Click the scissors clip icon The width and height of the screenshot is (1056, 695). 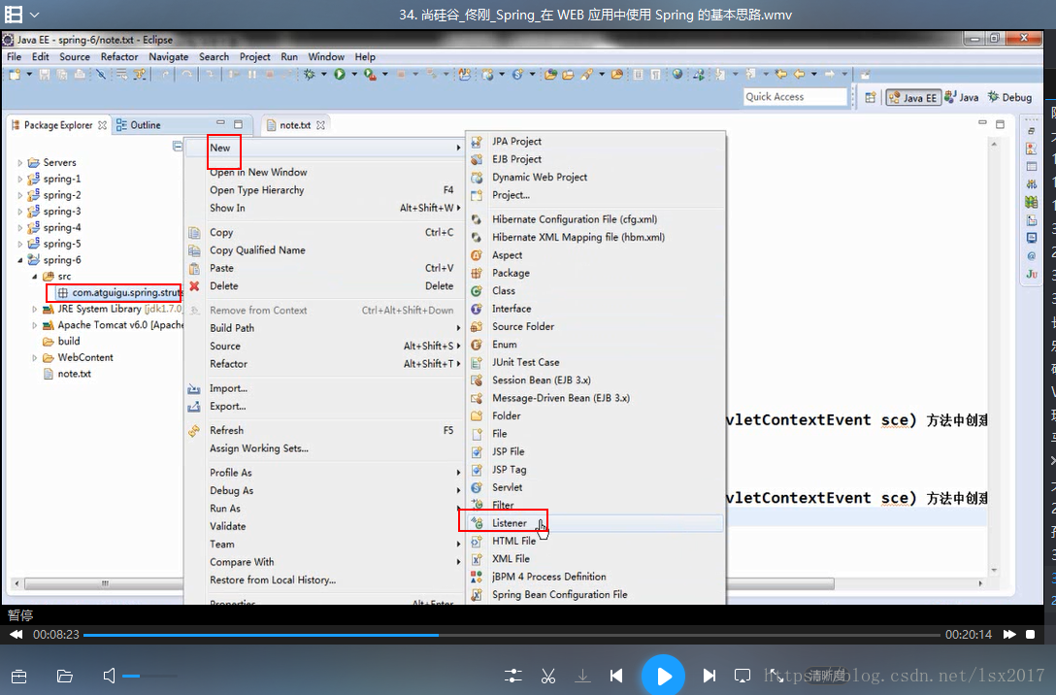tap(548, 676)
